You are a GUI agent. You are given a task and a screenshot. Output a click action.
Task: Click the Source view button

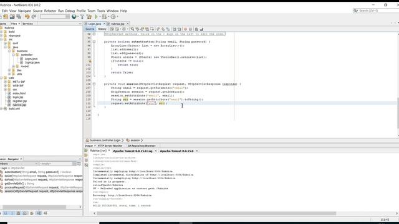(x=90, y=29)
